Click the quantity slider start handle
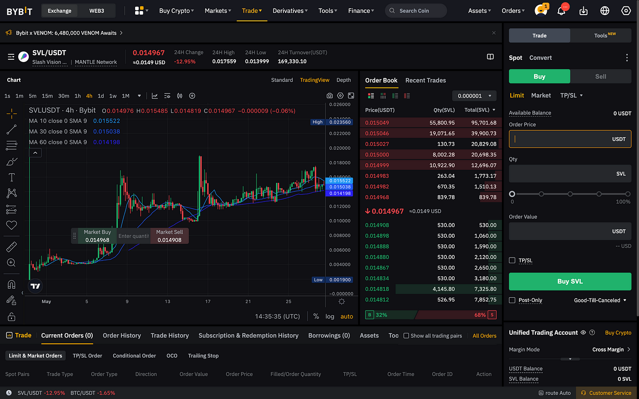 (x=512, y=194)
